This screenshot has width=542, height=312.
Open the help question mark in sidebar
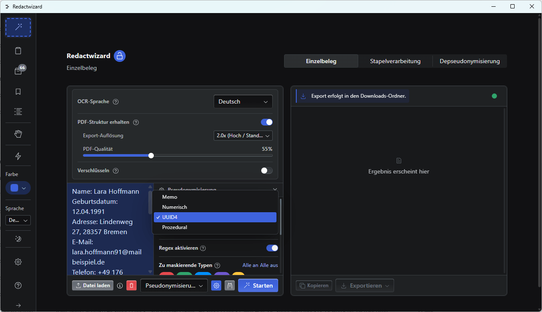[18, 285]
